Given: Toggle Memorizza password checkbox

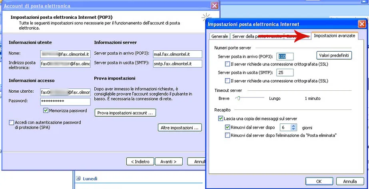Looking at the screenshot, I should point(46,111).
